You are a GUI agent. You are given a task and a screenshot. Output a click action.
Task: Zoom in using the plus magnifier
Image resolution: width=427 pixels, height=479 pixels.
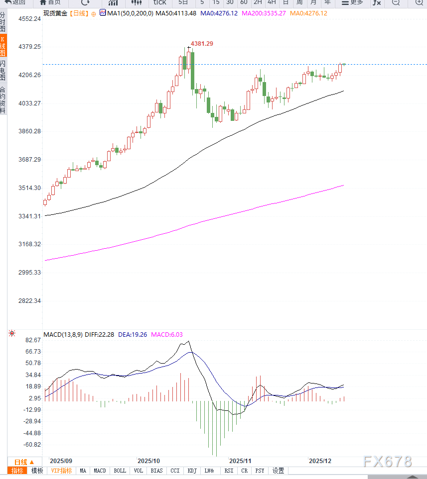(419, 2)
